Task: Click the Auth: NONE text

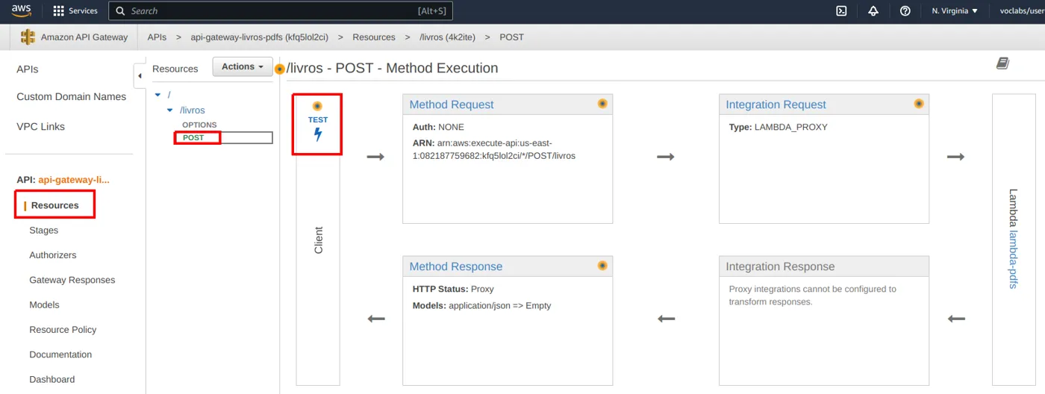Action: (x=438, y=128)
